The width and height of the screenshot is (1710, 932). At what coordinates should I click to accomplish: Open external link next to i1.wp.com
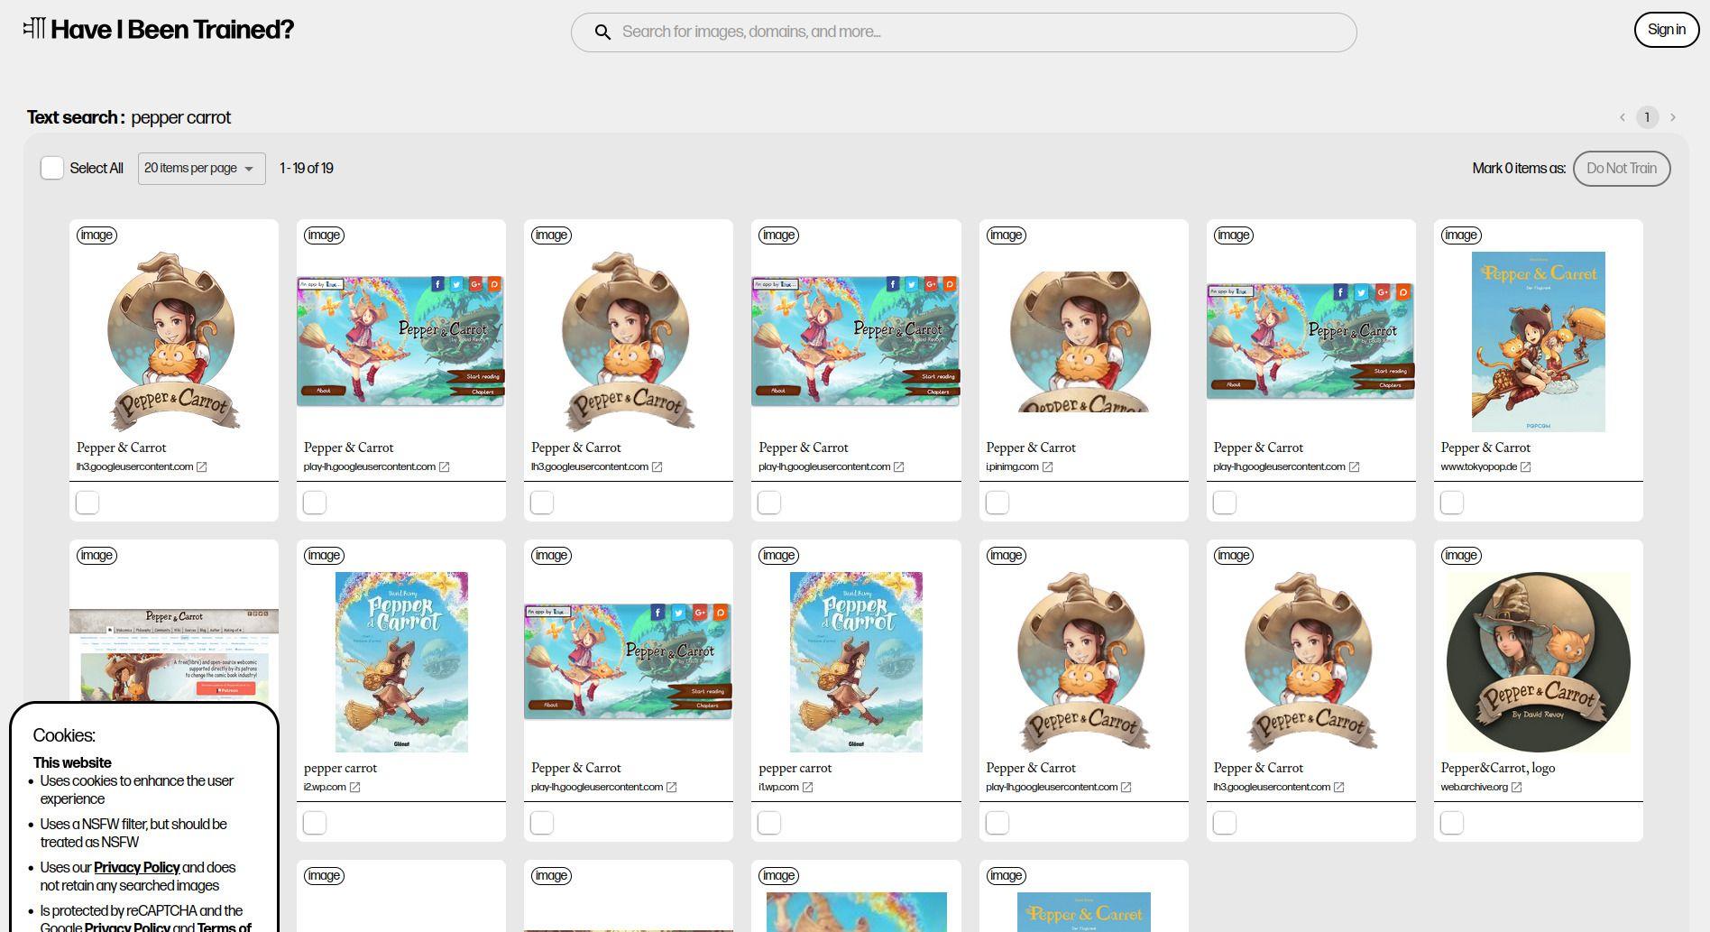(808, 787)
